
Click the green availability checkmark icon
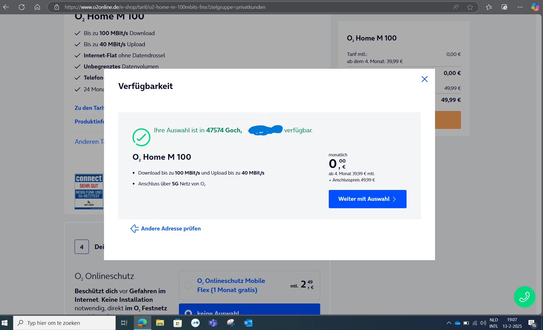141,137
